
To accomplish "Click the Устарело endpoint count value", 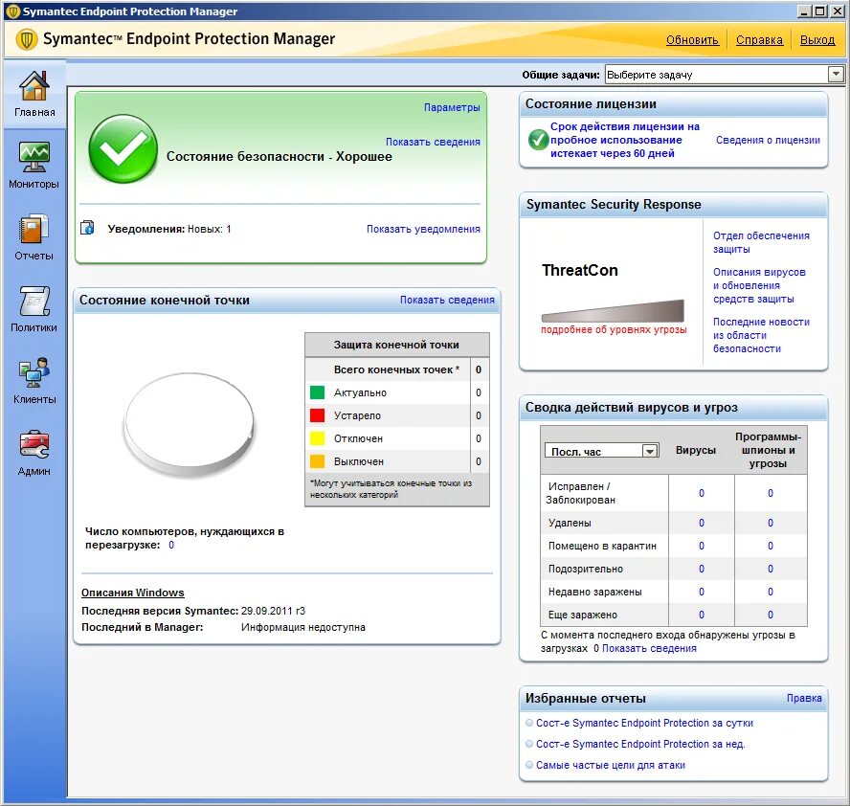I will [479, 415].
